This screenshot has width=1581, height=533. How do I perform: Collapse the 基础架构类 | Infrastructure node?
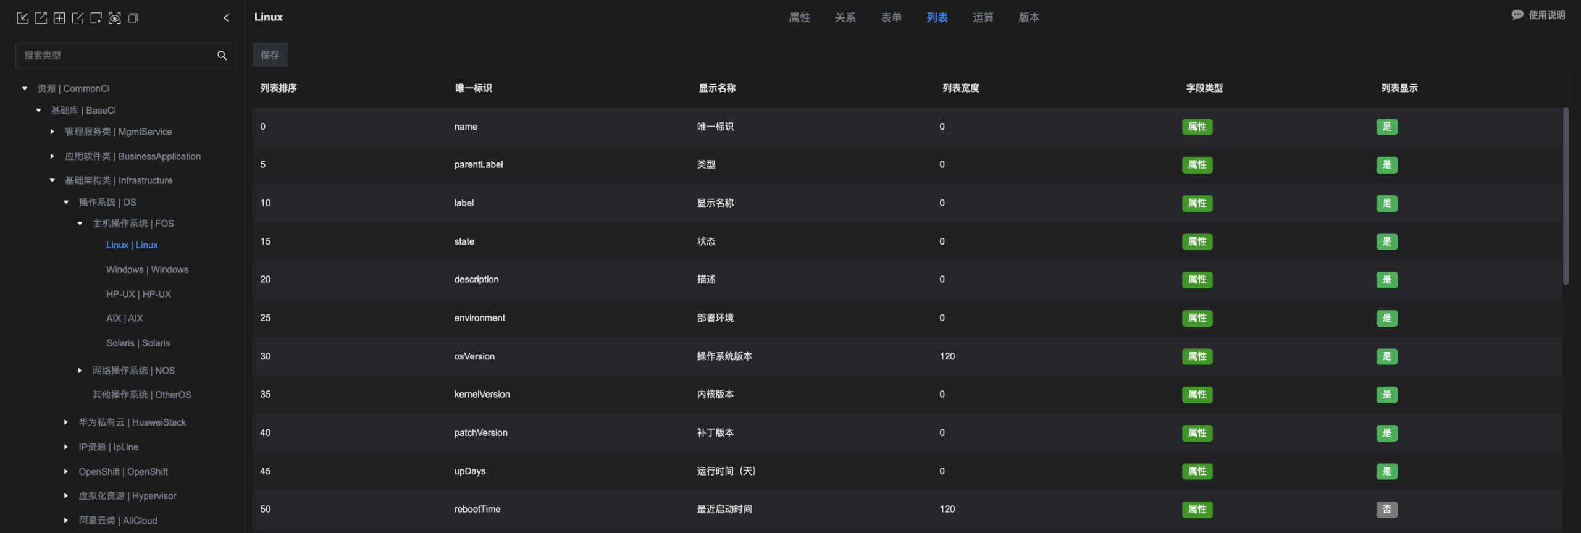[52, 180]
